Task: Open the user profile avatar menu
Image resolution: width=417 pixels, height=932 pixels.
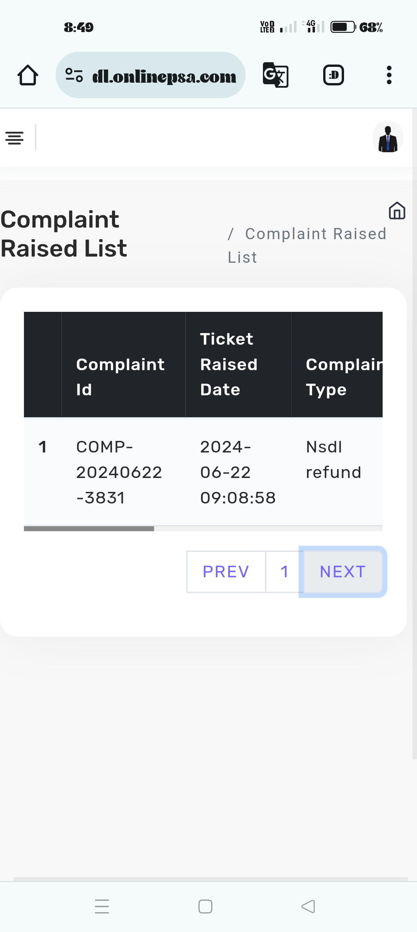Action: [x=388, y=138]
